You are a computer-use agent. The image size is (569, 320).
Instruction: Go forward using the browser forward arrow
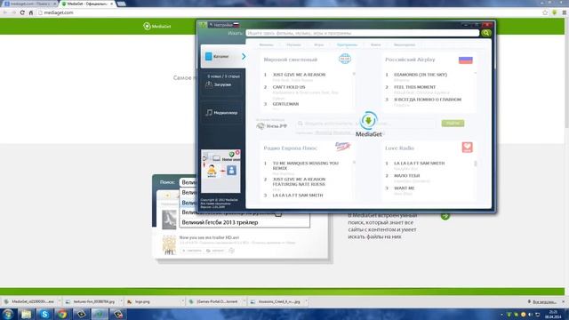(x=13, y=12)
